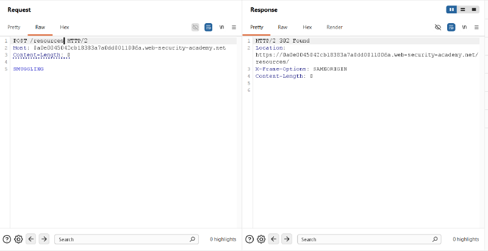
Task: Open help icon below Response panel
Action: click(249, 239)
